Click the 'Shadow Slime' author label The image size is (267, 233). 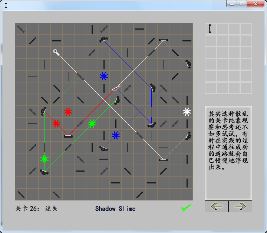click(x=115, y=209)
